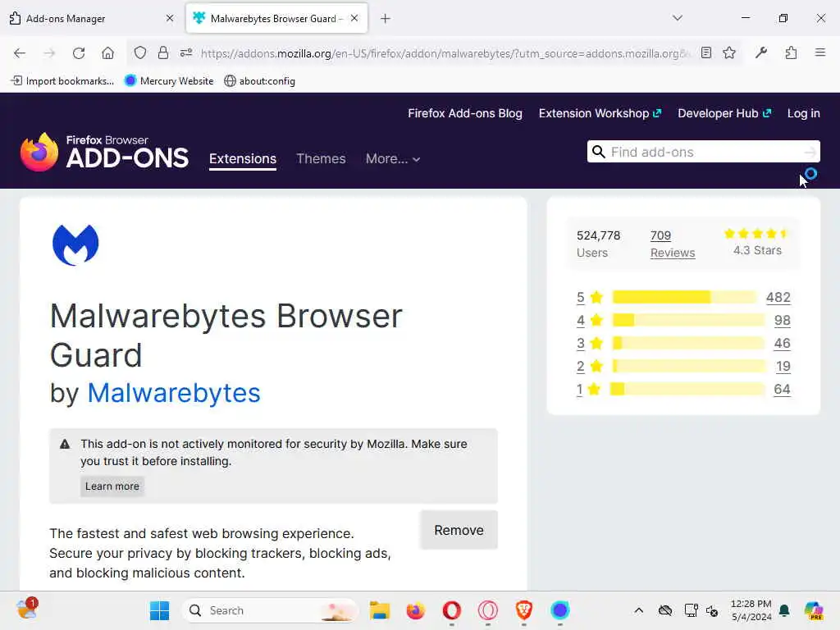
Task: Open the 482 five-star reviews count
Action: (778, 297)
